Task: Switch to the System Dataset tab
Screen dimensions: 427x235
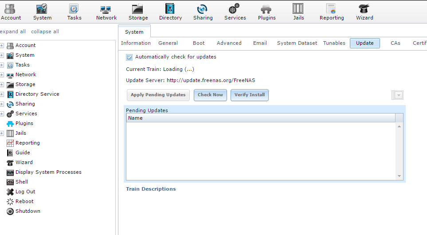Action: pyautogui.click(x=297, y=43)
